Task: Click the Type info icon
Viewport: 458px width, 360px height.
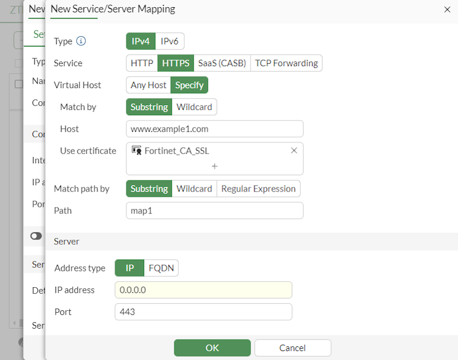Action: tap(82, 41)
